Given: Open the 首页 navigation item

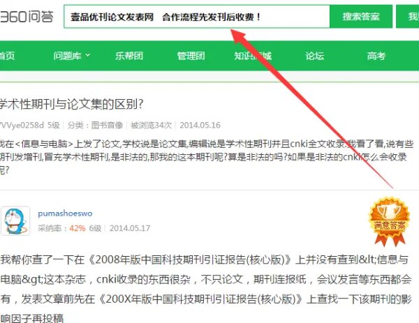Looking at the screenshot, I should coord(7,56).
